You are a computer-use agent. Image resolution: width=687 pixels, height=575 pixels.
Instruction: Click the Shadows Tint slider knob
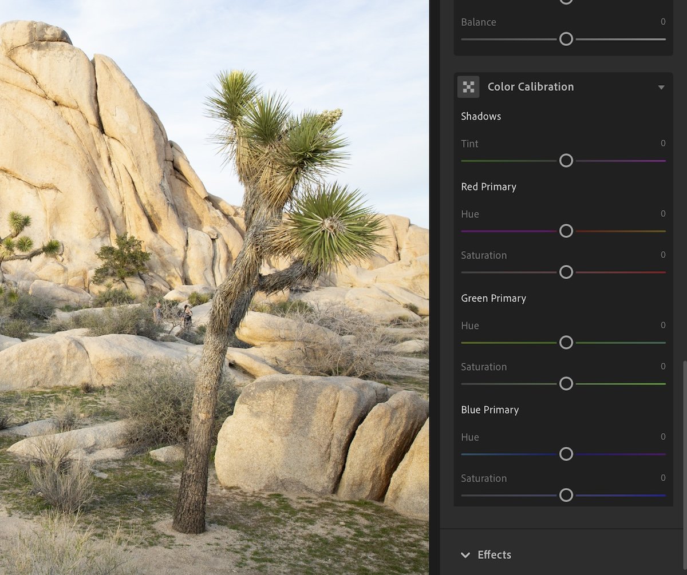click(566, 161)
